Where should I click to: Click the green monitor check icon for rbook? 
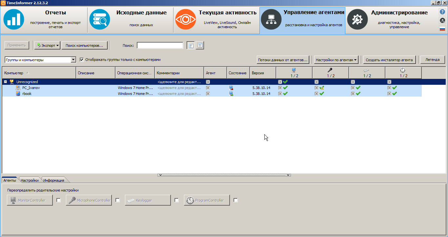point(285,94)
